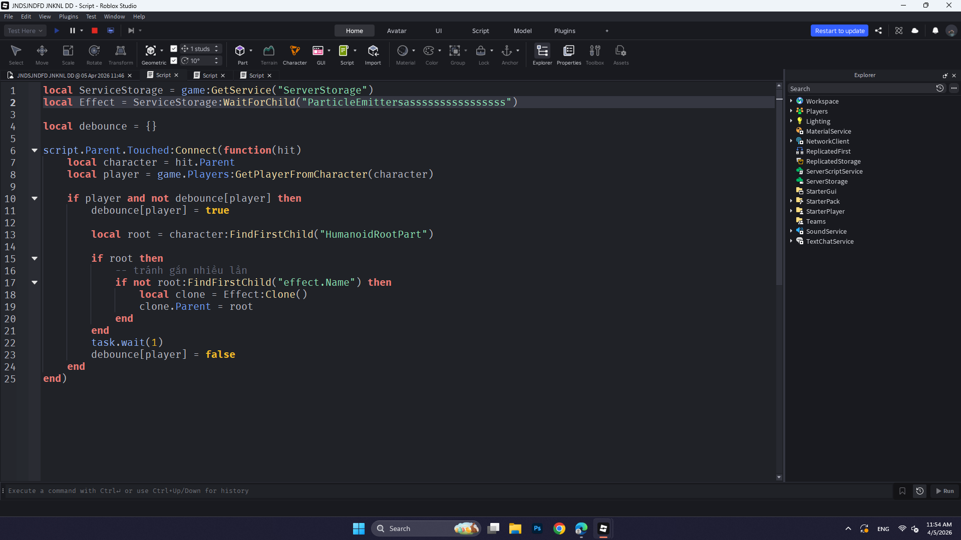Click the Restart to update button

(839, 31)
